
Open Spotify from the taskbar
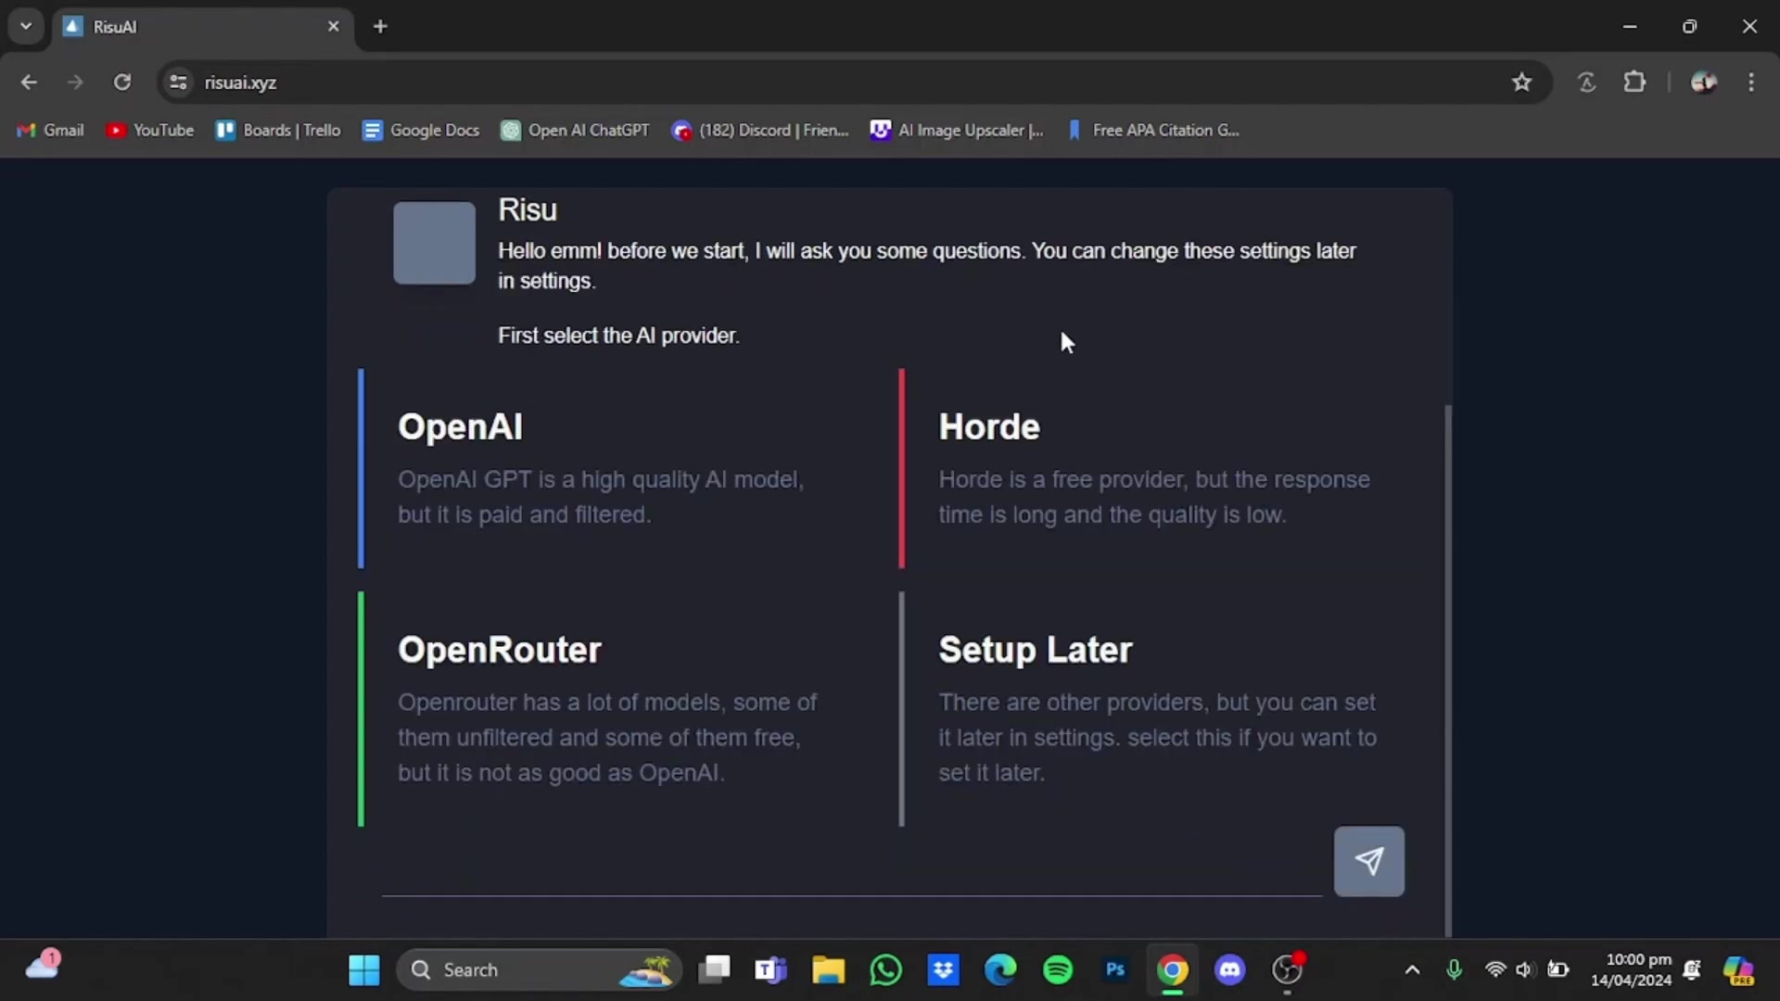click(x=1057, y=969)
